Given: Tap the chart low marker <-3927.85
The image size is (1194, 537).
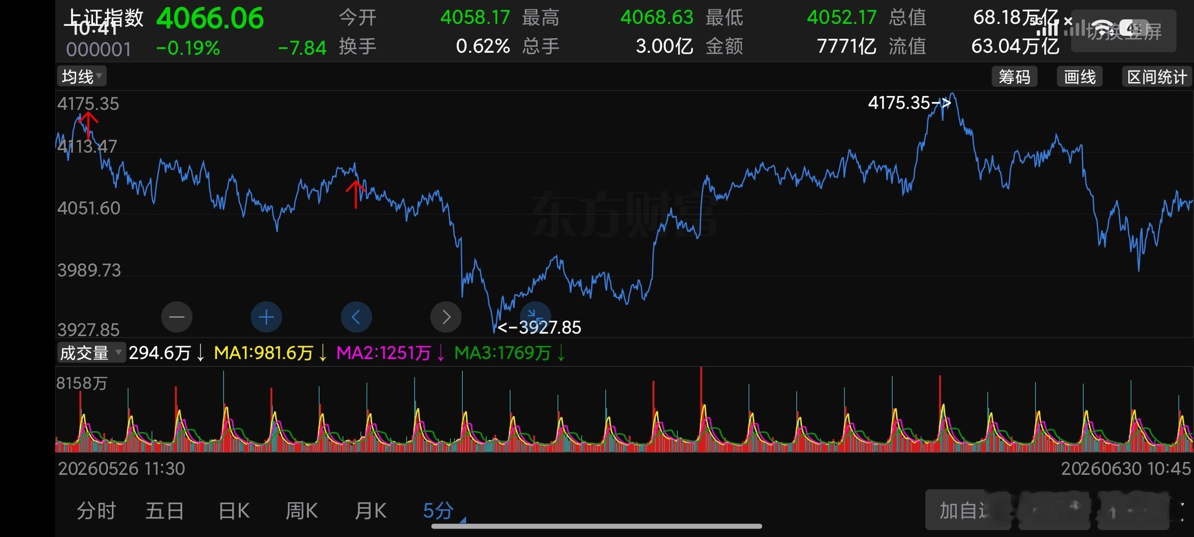Looking at the screenshot, I should tap(539, 328).
